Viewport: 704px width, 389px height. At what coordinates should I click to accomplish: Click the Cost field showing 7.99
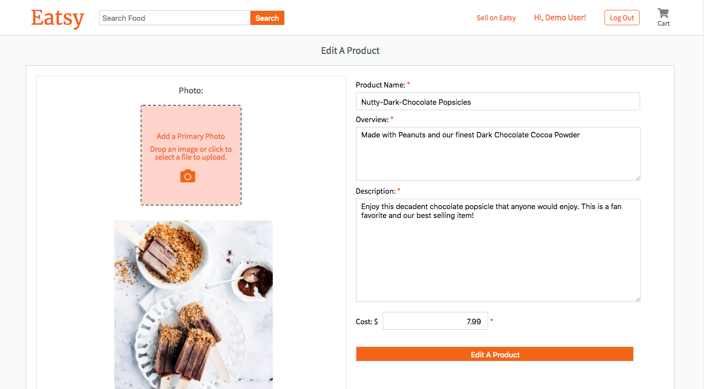[x=435, y=321]
